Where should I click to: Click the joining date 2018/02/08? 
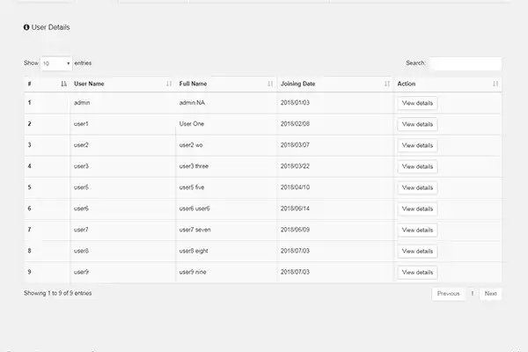(x=295, y=124)
